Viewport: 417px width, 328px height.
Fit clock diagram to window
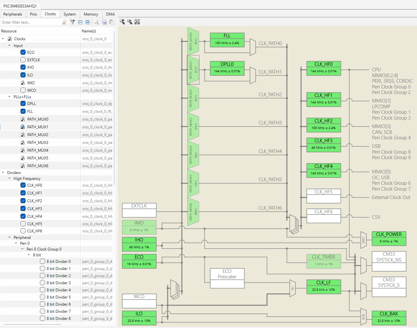(x=137, y=22)
